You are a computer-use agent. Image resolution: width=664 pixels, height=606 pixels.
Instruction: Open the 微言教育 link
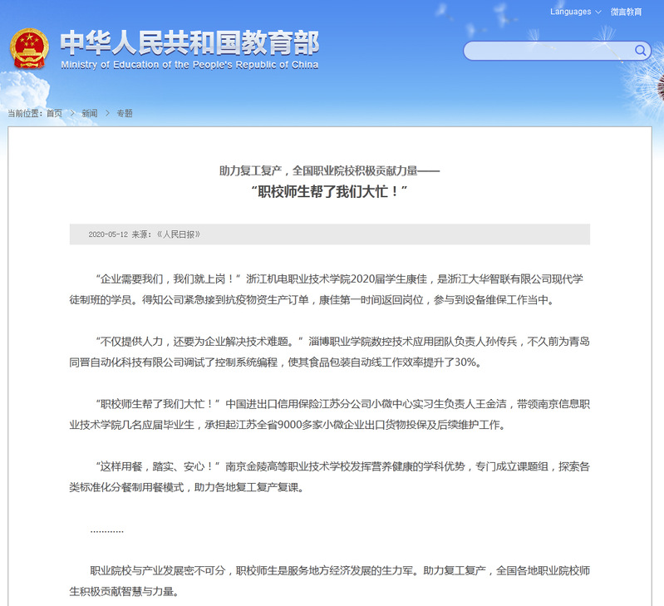[x=626, y=12]
